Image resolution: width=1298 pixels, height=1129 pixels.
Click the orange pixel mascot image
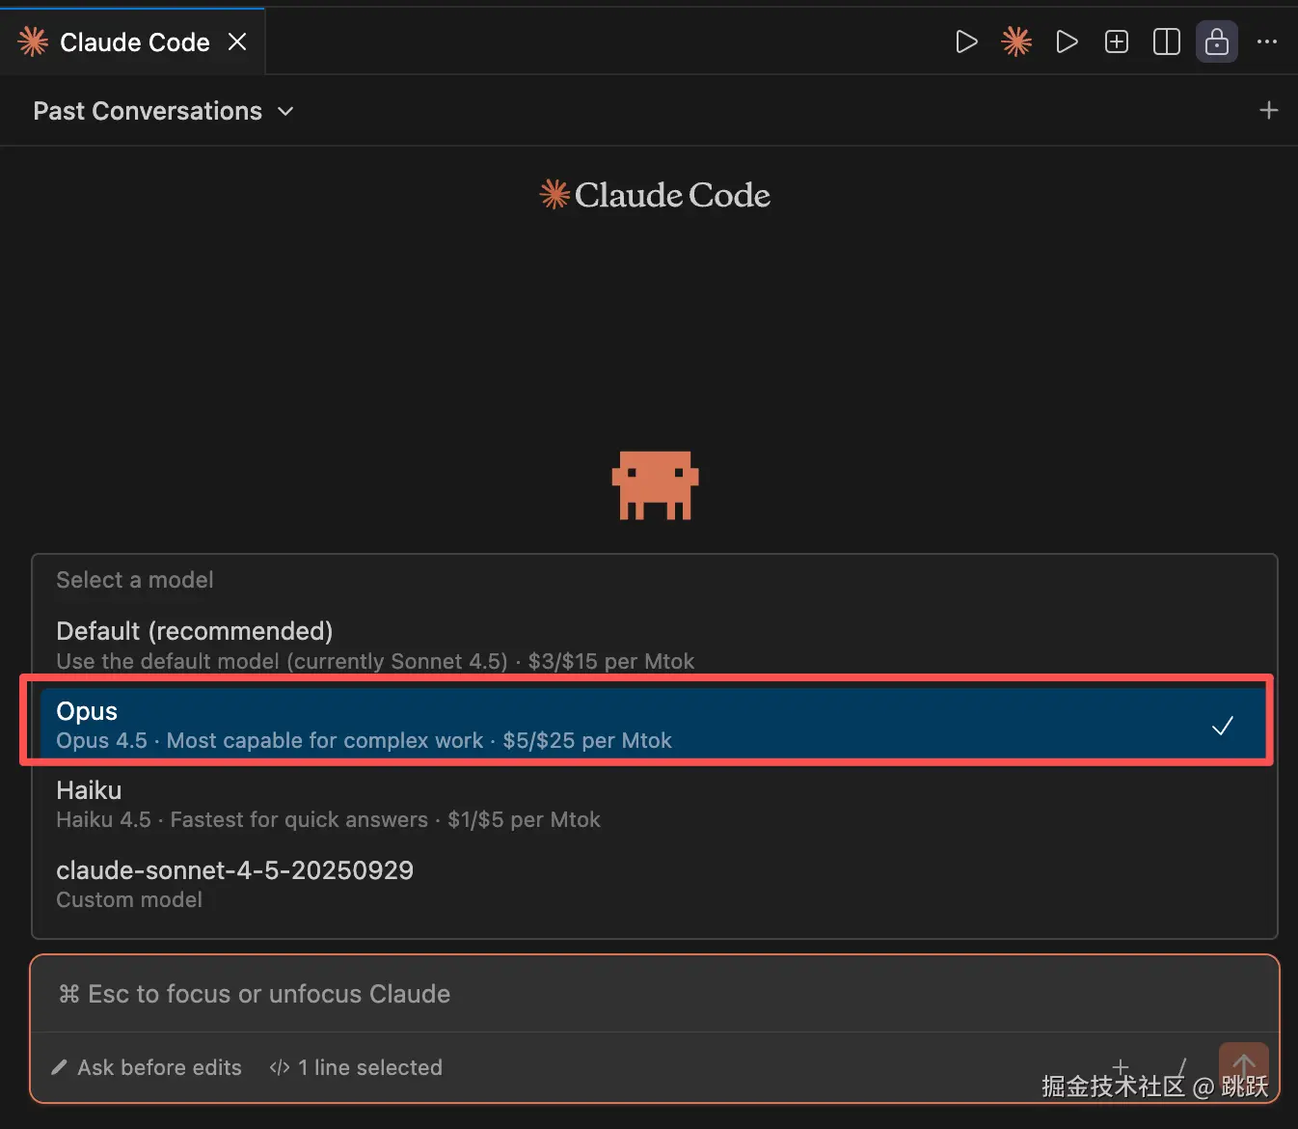pyautogui.click(x=655, y=485)
